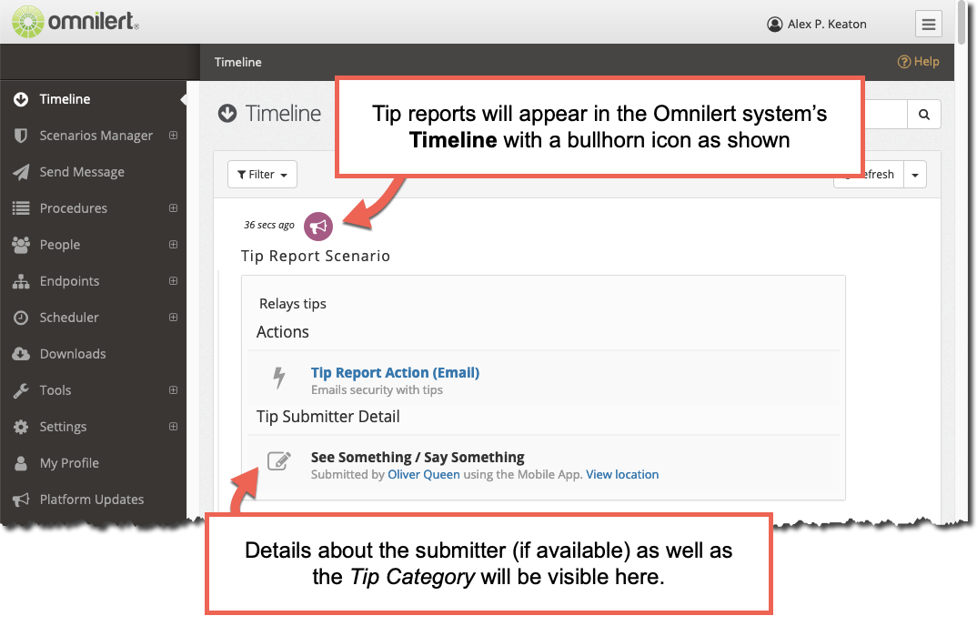Open Oliver Queen's profile link
Viewport: 977px width, 626px height.
(x=424, y=474)
